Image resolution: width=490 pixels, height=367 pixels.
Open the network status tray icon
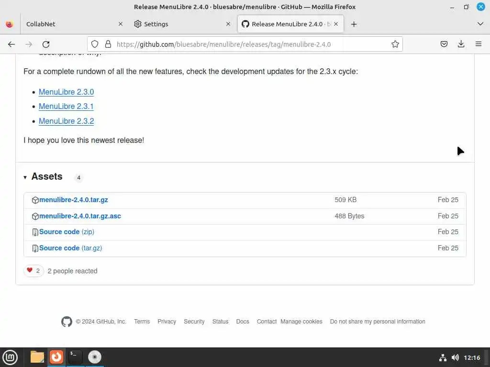tap(443, 357)
